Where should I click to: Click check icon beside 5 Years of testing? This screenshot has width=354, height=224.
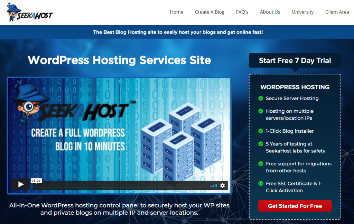261,144
